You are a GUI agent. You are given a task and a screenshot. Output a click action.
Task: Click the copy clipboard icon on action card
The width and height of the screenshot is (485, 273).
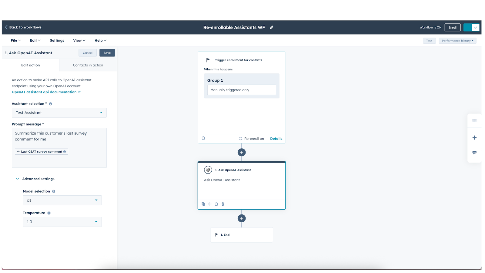(216, 204)
